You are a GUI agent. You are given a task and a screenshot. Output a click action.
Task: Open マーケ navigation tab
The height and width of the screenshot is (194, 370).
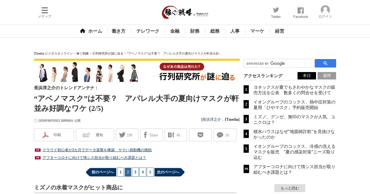(257, 31)
